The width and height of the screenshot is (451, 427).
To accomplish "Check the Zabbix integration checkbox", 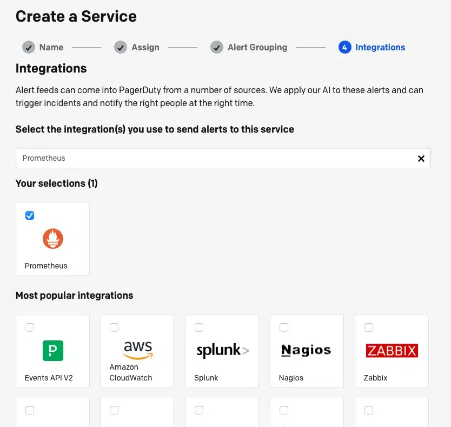I will click(x=369, y=327).
